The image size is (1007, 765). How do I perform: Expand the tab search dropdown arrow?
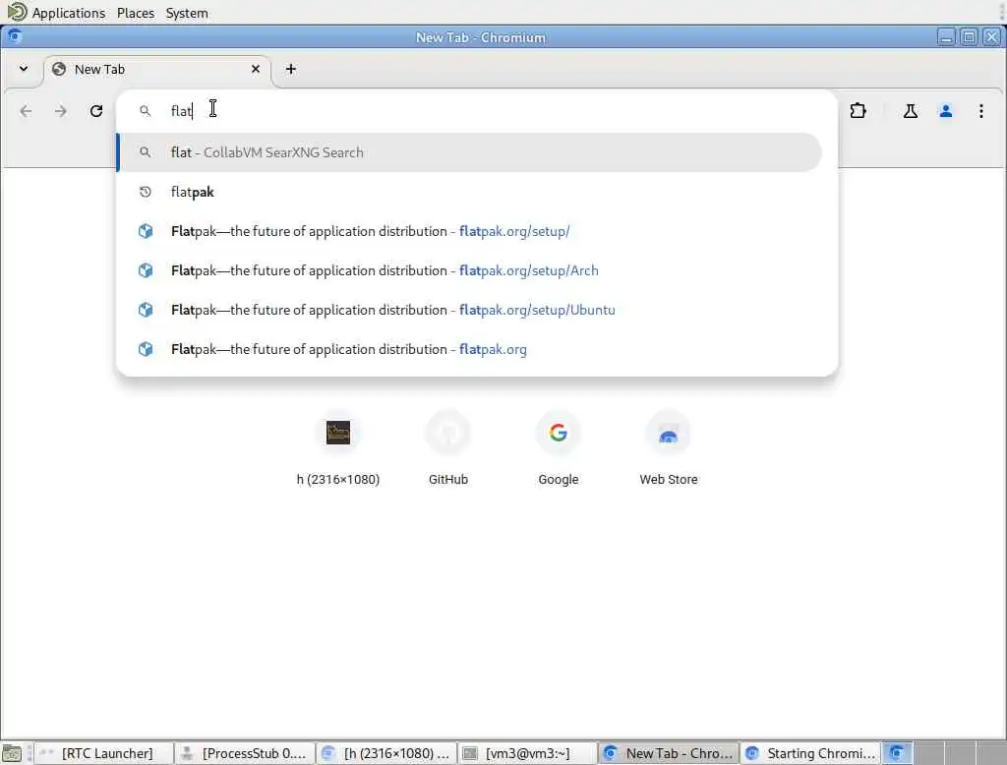(24, 69)
